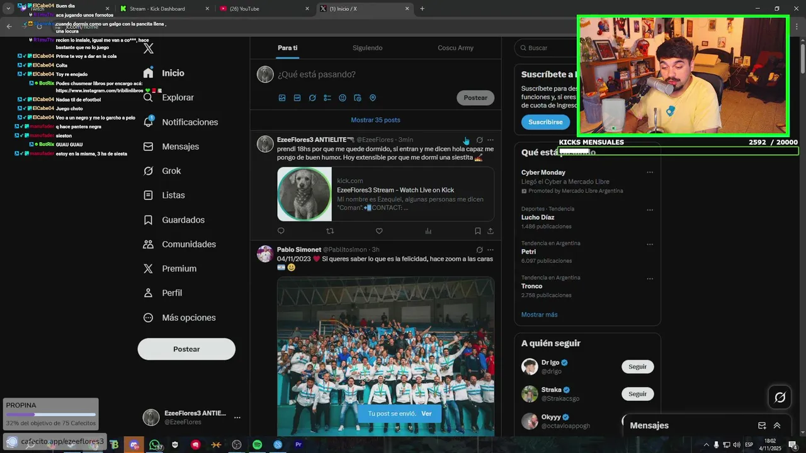Click the Mostrar 35 posts link
Image resolution: width=806 pixels, height=453 pixels.
coord(375,120)
